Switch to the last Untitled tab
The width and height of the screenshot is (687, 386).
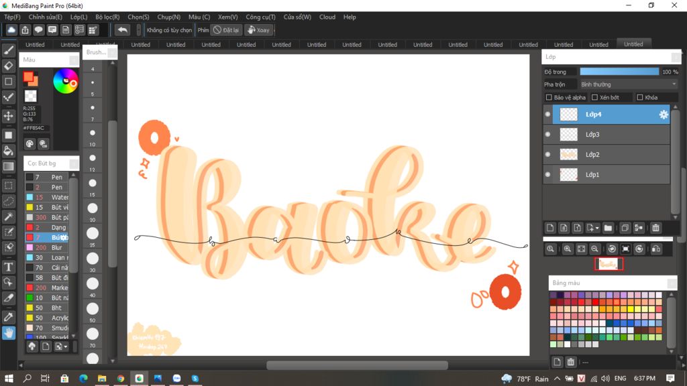click(x=633, y=44)
